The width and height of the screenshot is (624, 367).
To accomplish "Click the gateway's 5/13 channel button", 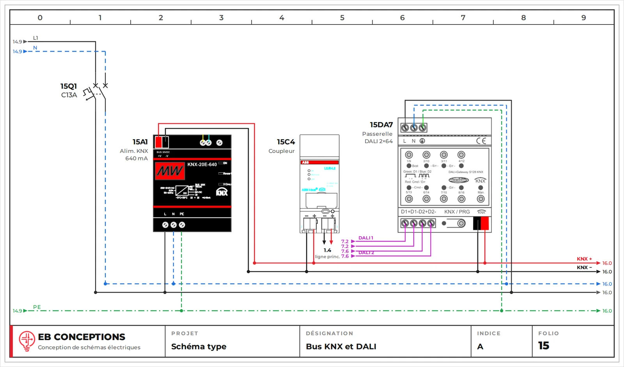I will pyautogui.click(x=409, y=199).
